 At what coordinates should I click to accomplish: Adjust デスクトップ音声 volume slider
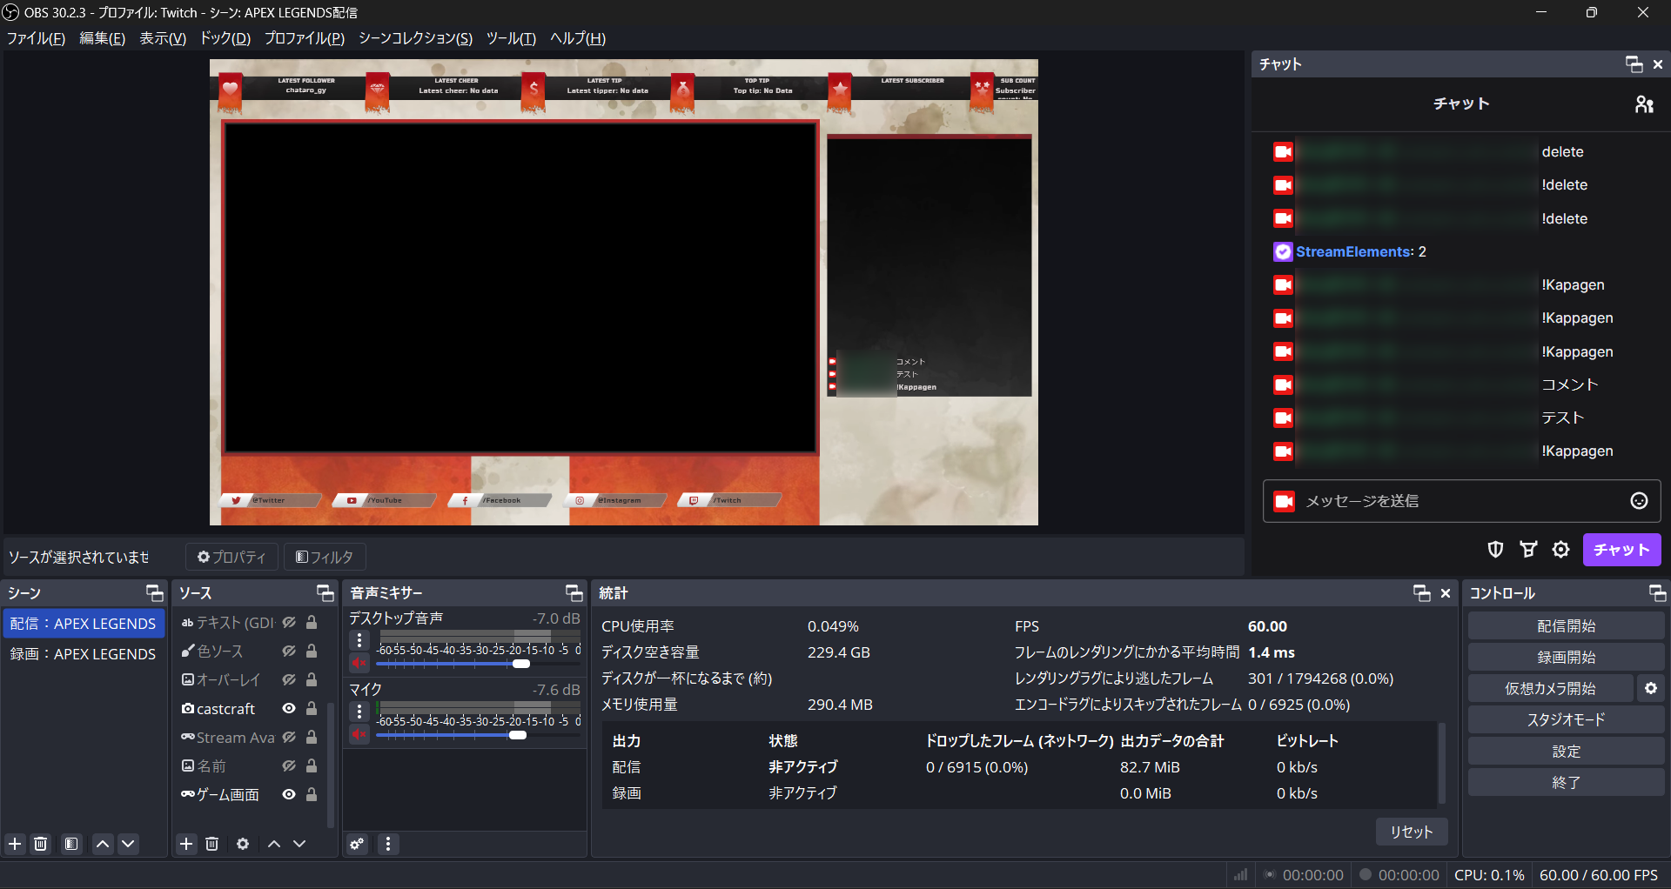(x=521, y=664)
